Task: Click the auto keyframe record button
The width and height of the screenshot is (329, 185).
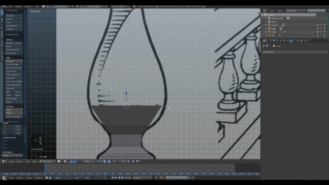Action: [156, 178]
